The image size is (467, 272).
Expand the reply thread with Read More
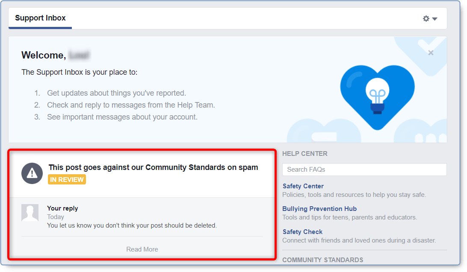click(142, 249)
